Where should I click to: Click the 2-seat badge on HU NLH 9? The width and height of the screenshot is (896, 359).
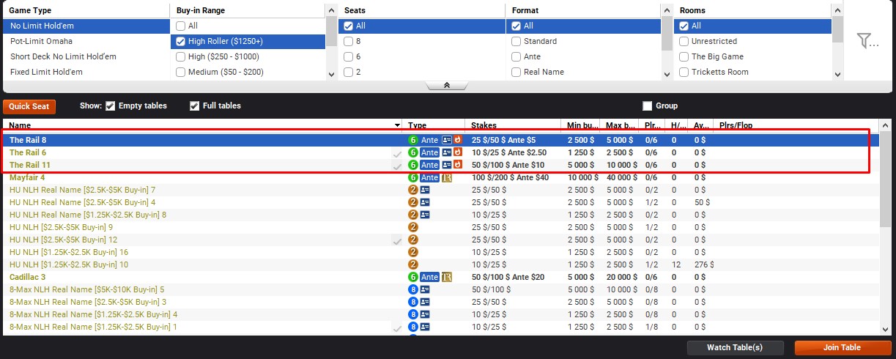tap(413, 227)
